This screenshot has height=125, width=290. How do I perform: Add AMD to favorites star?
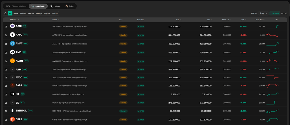[6, 52]
